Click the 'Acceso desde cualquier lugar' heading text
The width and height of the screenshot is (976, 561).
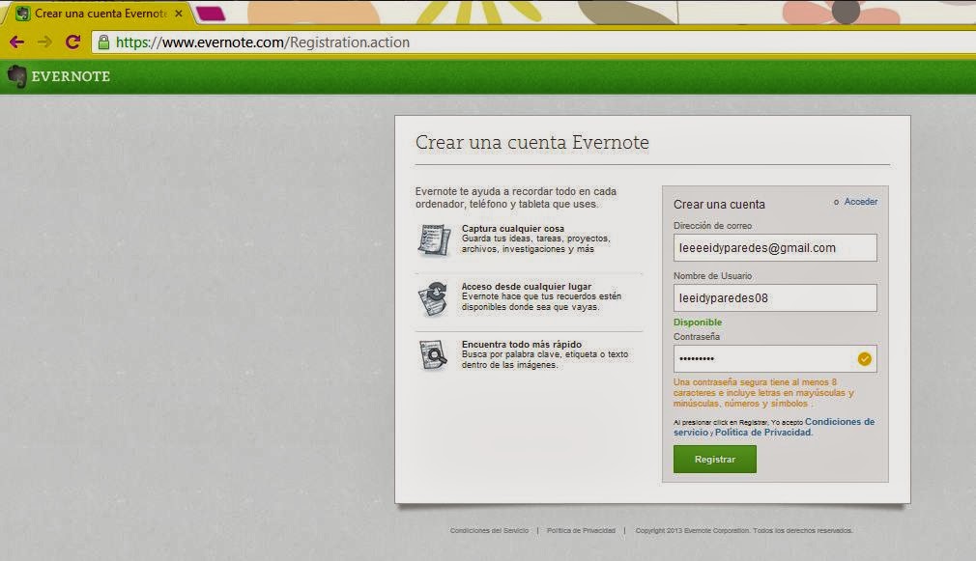click(527, 286)
